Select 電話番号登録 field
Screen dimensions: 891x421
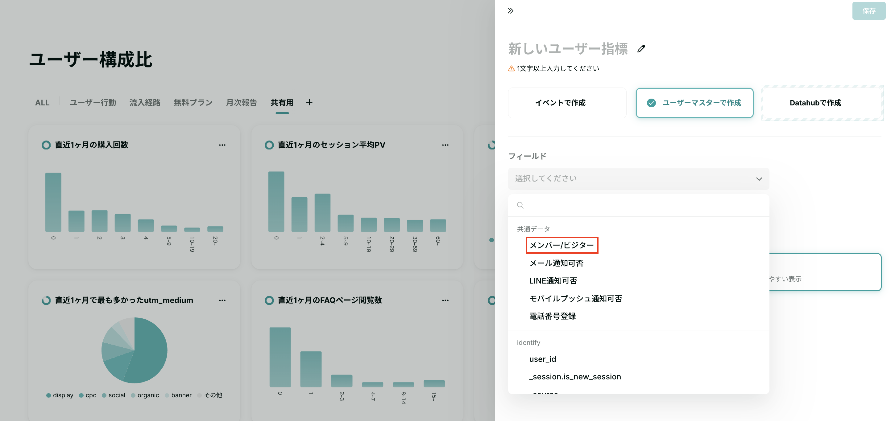click(552, 316)
